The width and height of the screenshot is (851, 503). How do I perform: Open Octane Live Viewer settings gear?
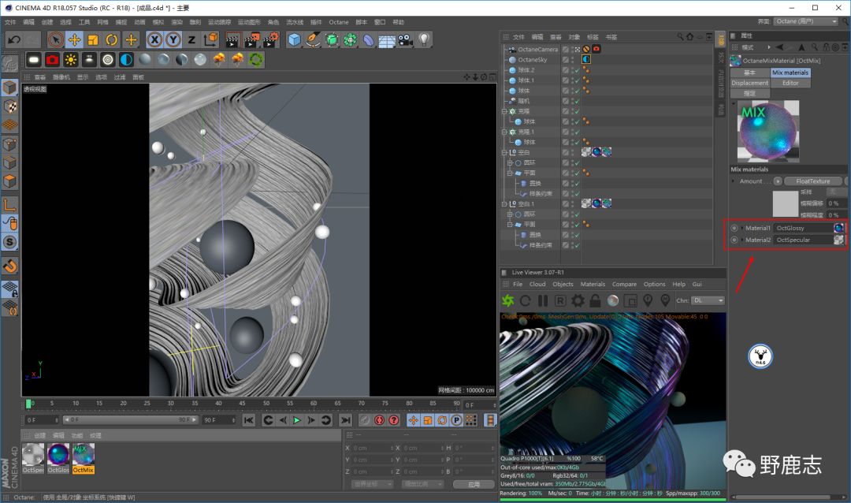[x=578, y=300]
